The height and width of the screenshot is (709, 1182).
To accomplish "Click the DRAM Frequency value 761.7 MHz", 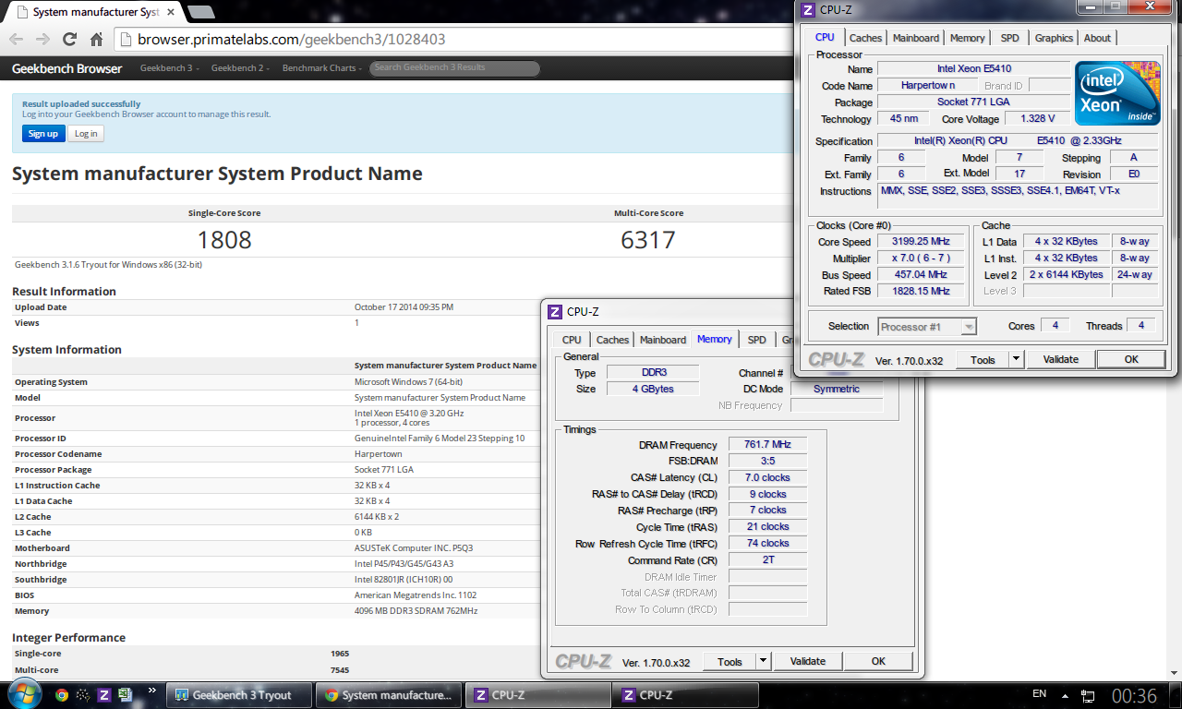I will coord(767,445).
